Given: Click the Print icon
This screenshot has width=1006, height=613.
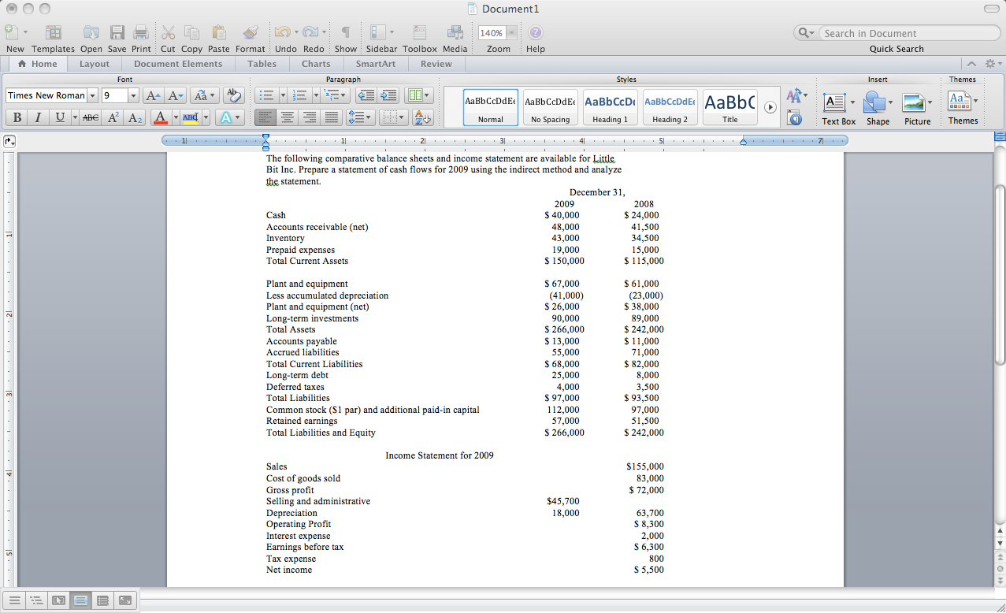Looking at the screenshot, I should pyautogui.click(x=141, y=32).
